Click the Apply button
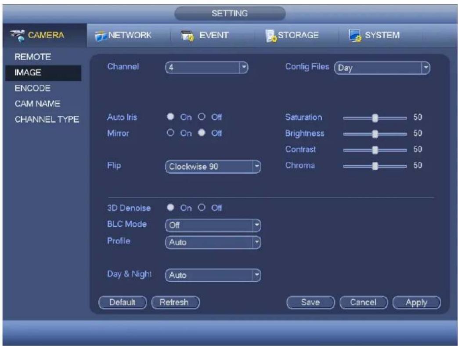 (x=417, y=302)
